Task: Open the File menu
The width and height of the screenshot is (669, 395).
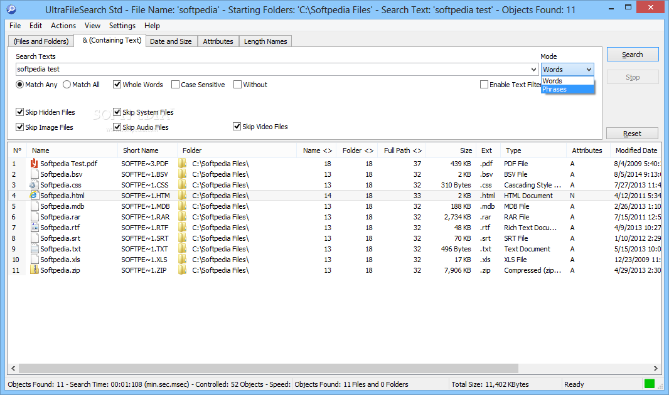Action: 15,26
